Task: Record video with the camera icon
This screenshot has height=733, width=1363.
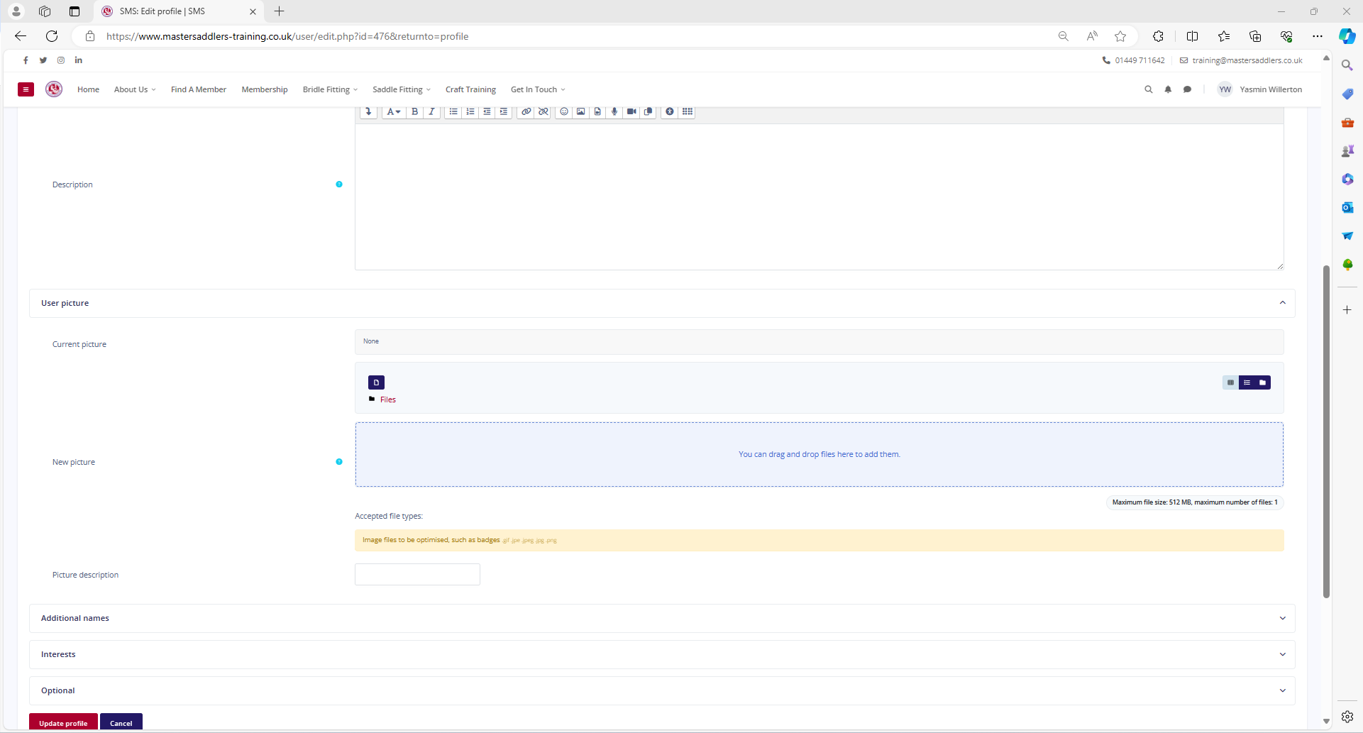Action: (x=631, y=111)
